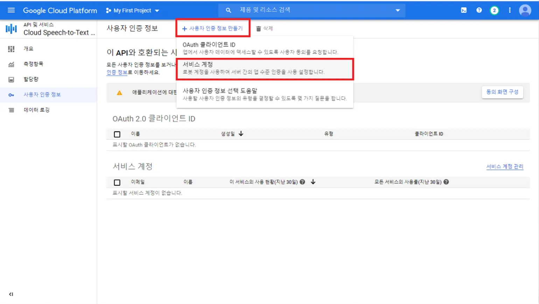The image size is (539, 304).
Task: Go to 데이터 로깅 in the sidebar
Action: pos(48,110)
